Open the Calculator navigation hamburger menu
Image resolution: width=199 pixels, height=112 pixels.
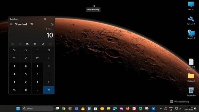(11, 24)
